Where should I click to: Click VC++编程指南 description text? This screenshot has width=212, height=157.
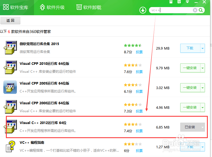69,150
